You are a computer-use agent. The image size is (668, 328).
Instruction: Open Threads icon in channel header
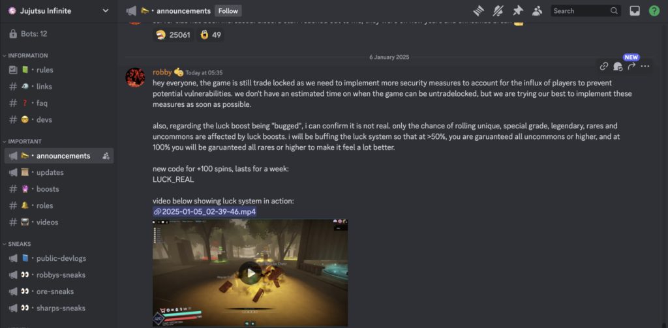tap(479, 10)
